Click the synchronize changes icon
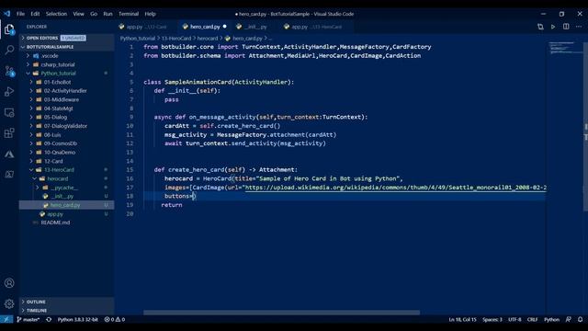 click(49, 319)
